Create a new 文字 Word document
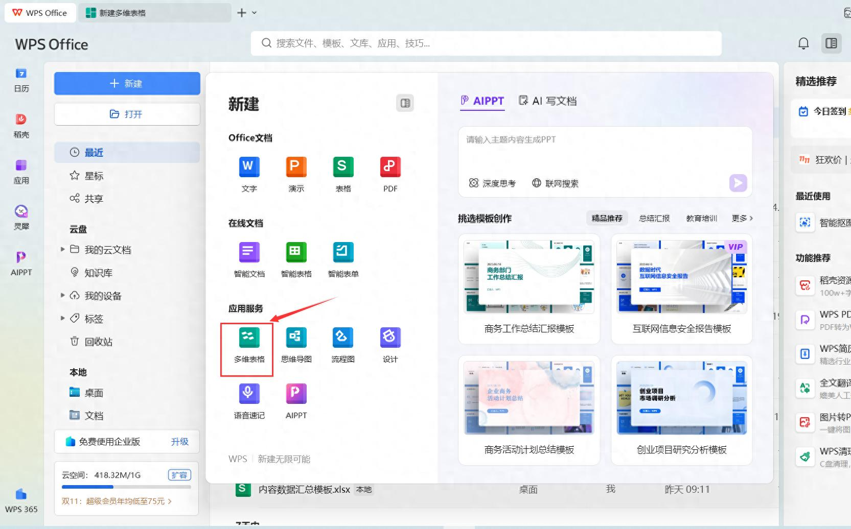Image resolution: width=851 pixels, height=529 pixels. (x=249, y=175)
